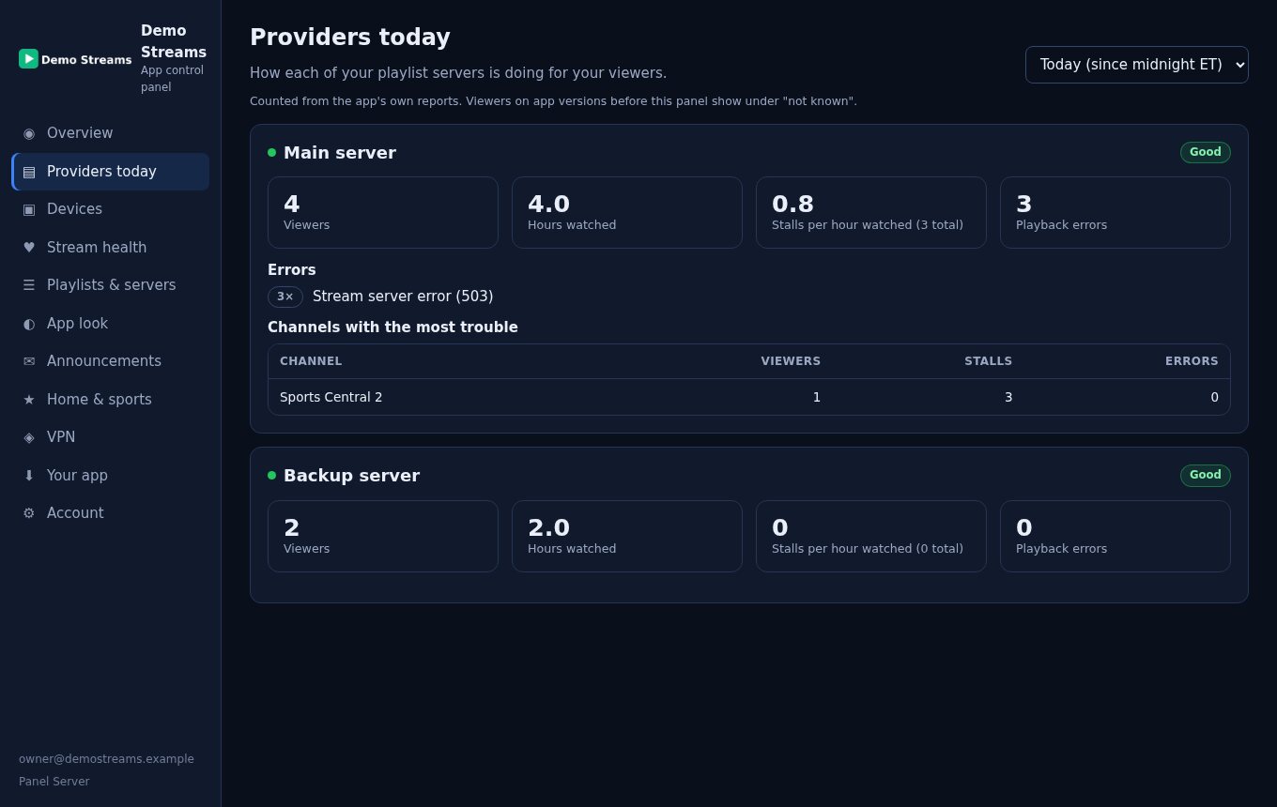Click Main server Playback errors card
Image resolution: width=1277 pixels, height=807 pixels.
click(x=1115, y=213)
